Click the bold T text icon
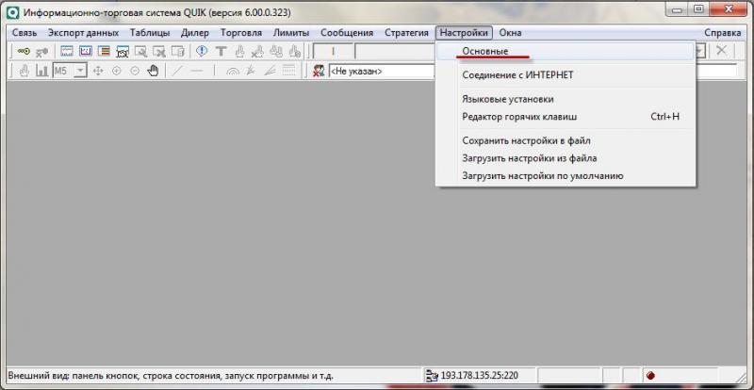Image resolution: width=754 pixels, height=390 pixels. [x=221, y=51]
